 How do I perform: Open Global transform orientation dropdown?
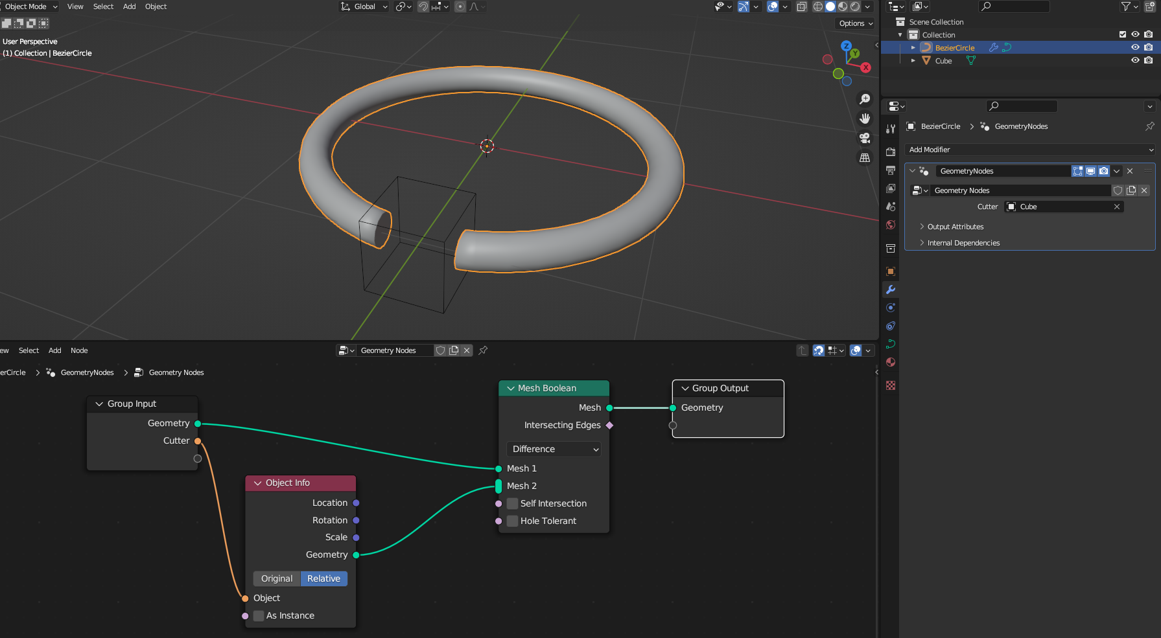[x=364, y=6]
